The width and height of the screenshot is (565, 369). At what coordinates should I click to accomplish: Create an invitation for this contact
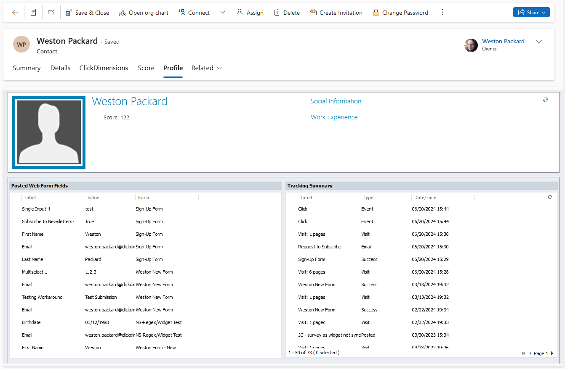[336, 13]
